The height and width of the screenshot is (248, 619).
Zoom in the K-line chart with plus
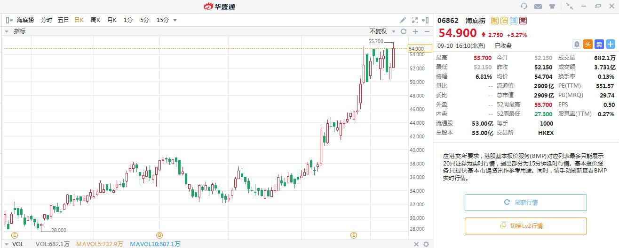[x=415, y=31]
